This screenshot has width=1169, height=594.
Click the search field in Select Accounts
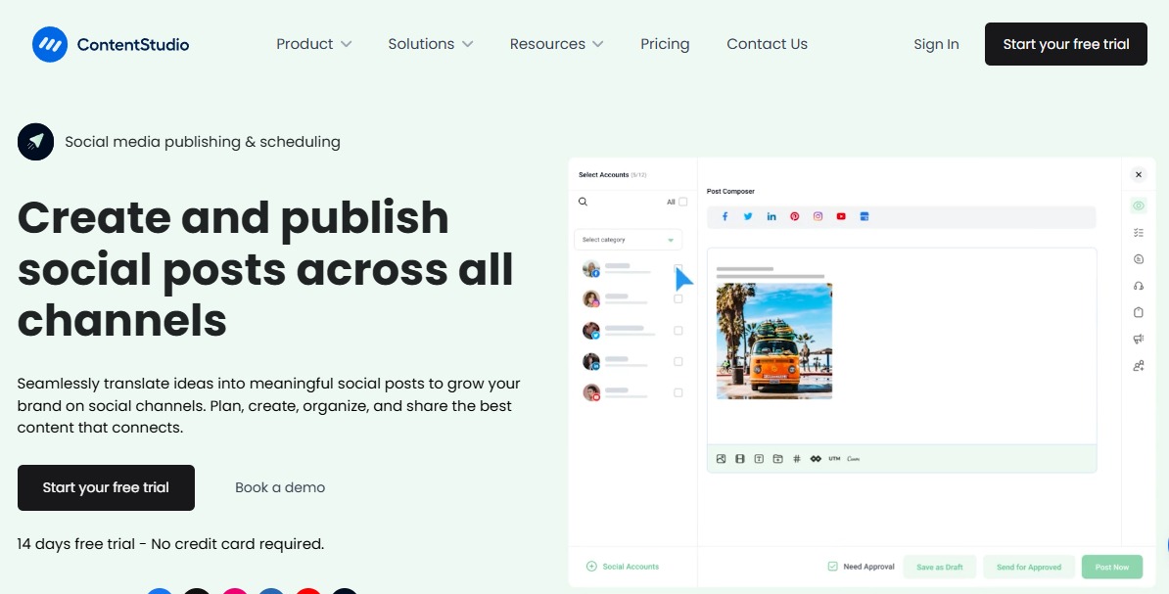coord(607,202)
